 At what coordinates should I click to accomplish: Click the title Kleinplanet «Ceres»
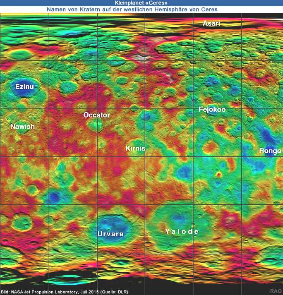click(141, 3)
